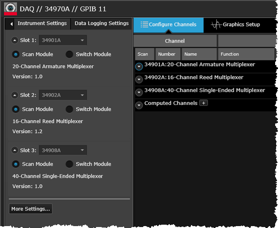This screenshot has width=278, height=228.
Task: Click the DAQ instrument icon in the title bar
Action: coord(10,9)
